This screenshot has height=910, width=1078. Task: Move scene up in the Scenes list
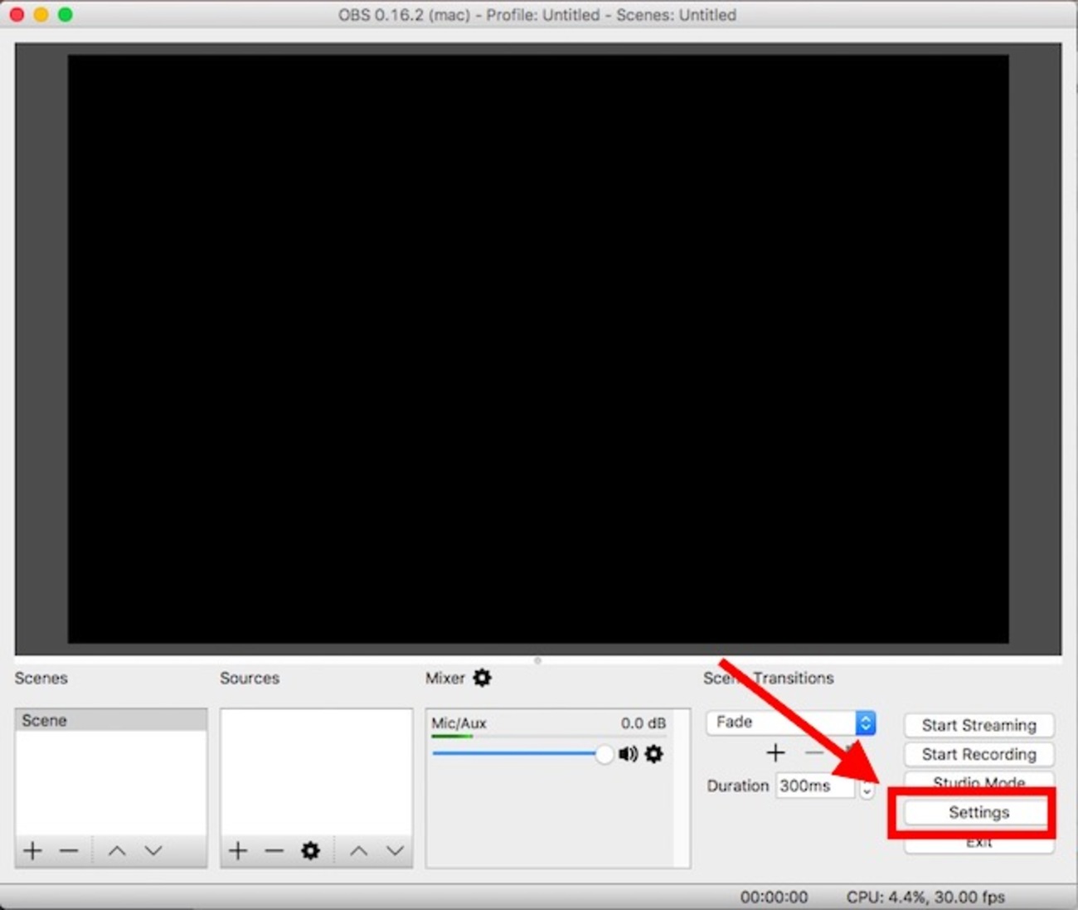coord(117,850)
